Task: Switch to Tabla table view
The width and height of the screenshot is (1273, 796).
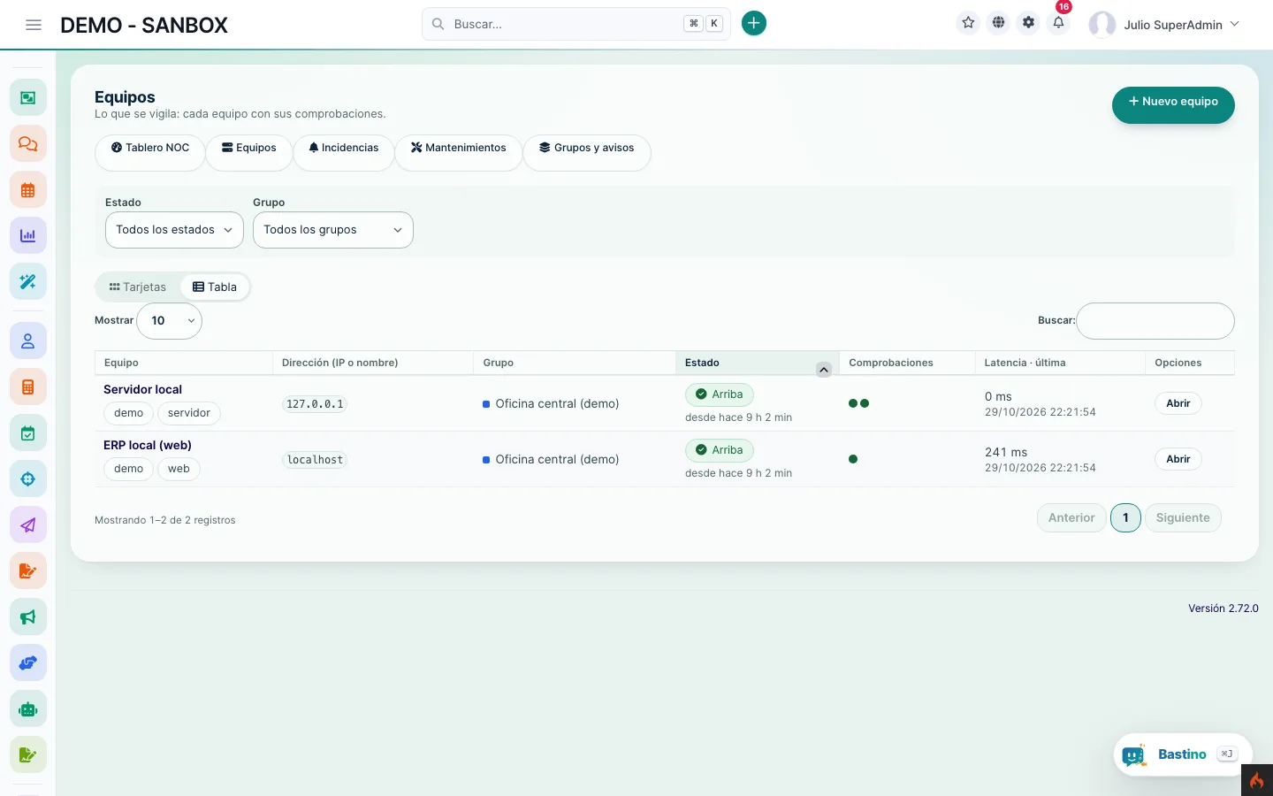Action: (x=215, y=287)
